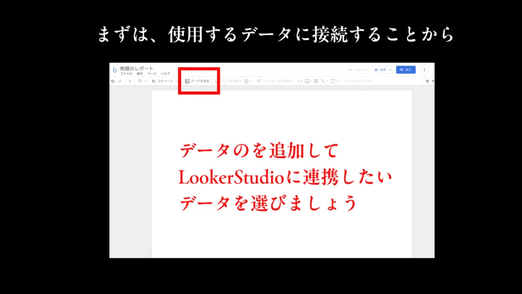Click the blue 表示 view button
The height and width of the screenshot is (294, 522).
(x=406, y=69)
